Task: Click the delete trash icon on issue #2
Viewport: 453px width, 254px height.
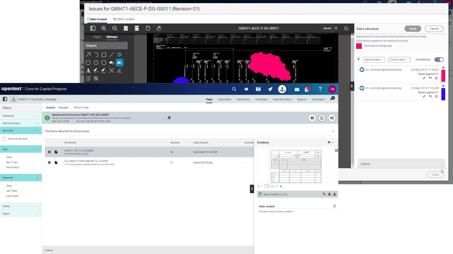Action: tap(436, 78)
